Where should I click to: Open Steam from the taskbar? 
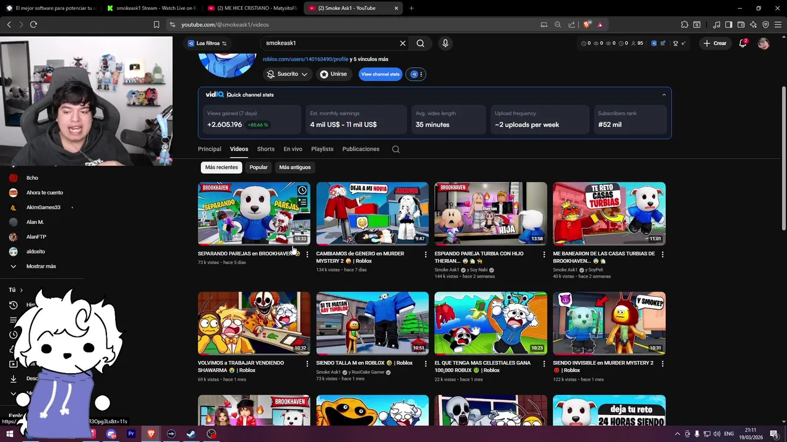click(x=191, y=434)
